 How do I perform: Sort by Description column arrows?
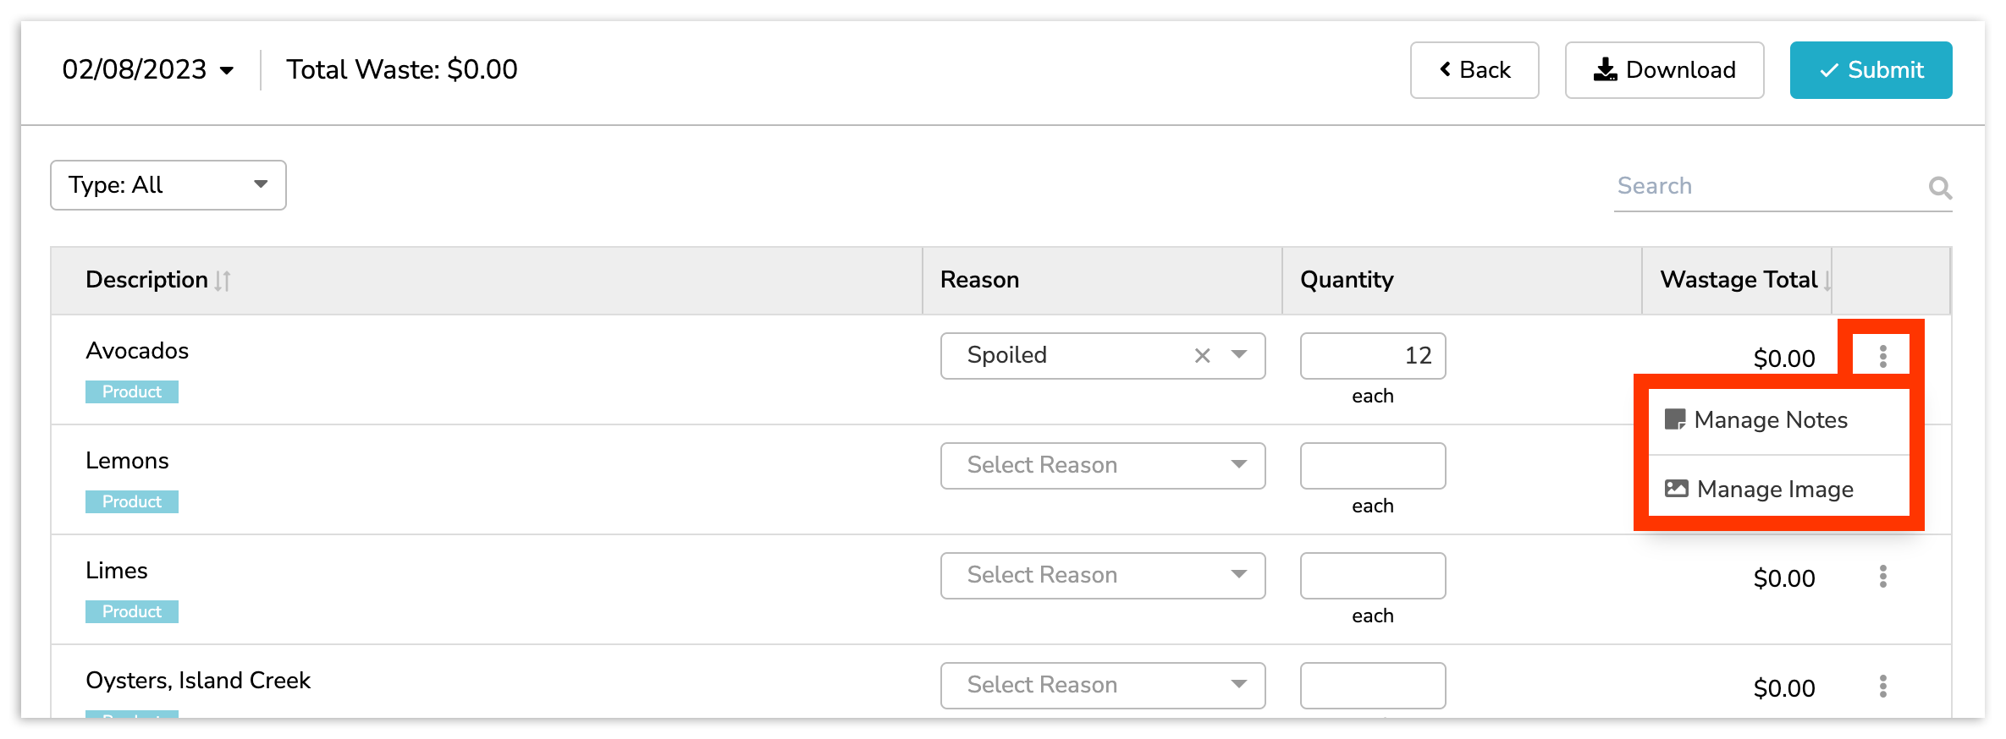223,281
